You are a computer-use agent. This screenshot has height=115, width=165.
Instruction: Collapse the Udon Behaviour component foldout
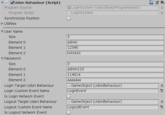click(x=2, y=3)
